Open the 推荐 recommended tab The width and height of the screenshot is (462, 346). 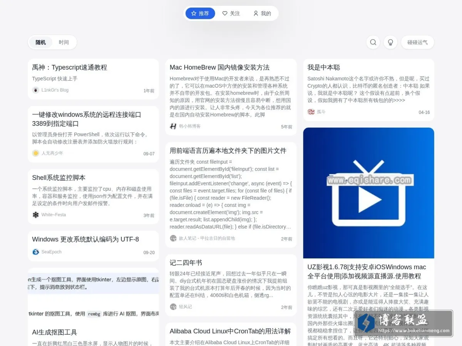pos(200,13)
